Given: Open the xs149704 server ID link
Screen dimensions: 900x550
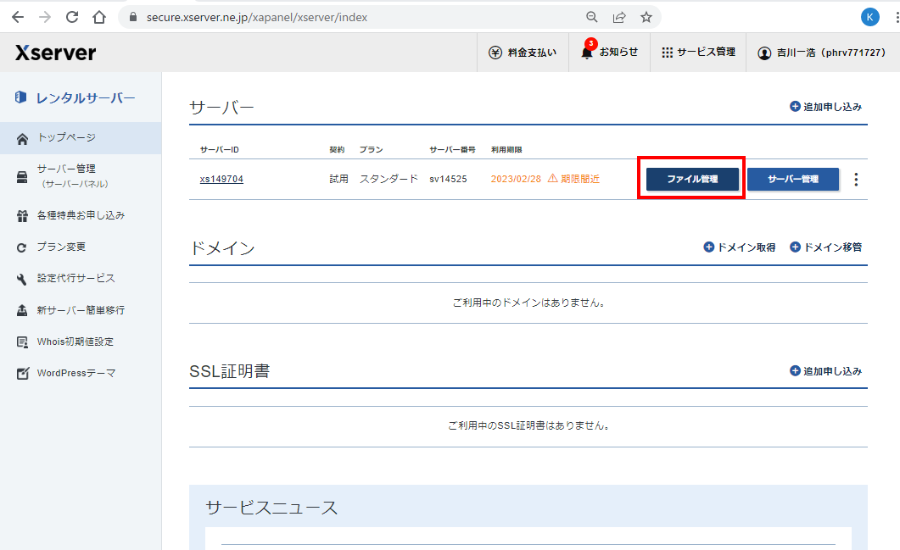Looking at the screenshot, I should pos(221,179).
